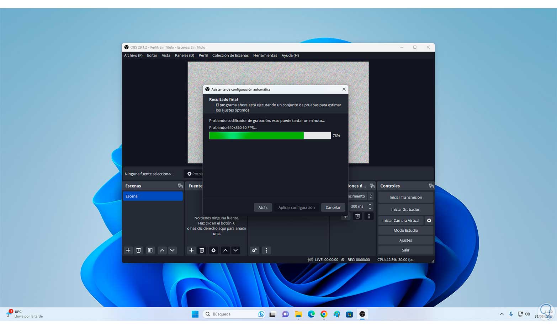Move the source up in Fuentes list

[x=225, y=250]
